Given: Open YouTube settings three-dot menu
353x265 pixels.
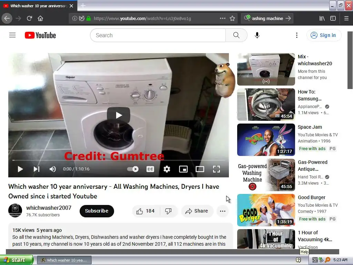Looking at the screenshot, I should tap(297, 35).
